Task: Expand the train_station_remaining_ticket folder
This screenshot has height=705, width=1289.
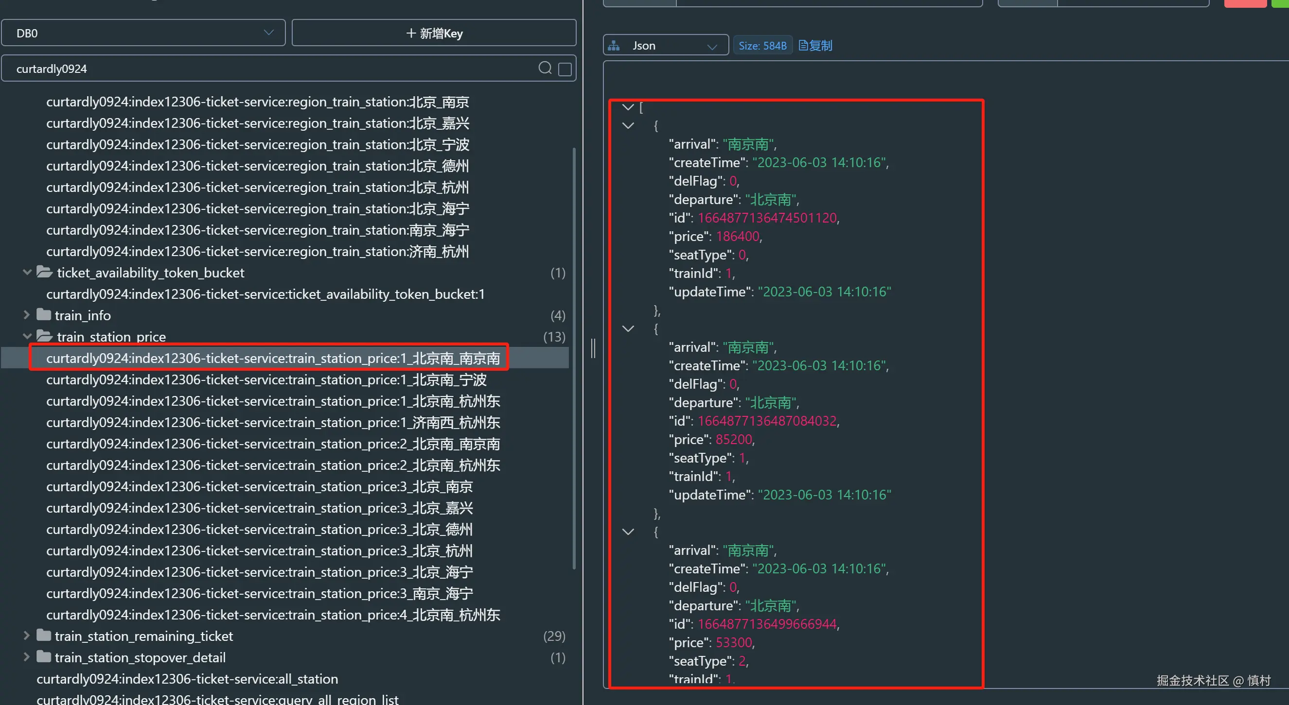Action: coord(27,636)
